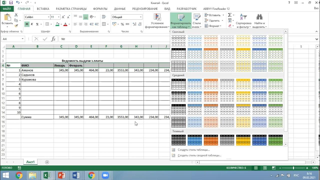Image resolution: width=320 pixels, height=180 pixels.
Task: Click the fill color bucket swatch
Action: [x=57, y=24]
